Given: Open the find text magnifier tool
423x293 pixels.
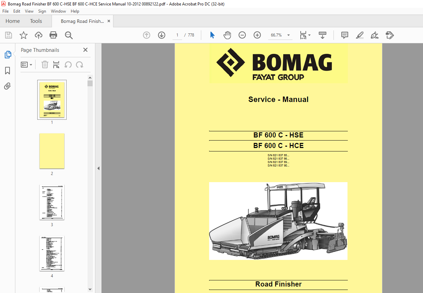Looking at the screenshot, I should (x=69, y=35).
